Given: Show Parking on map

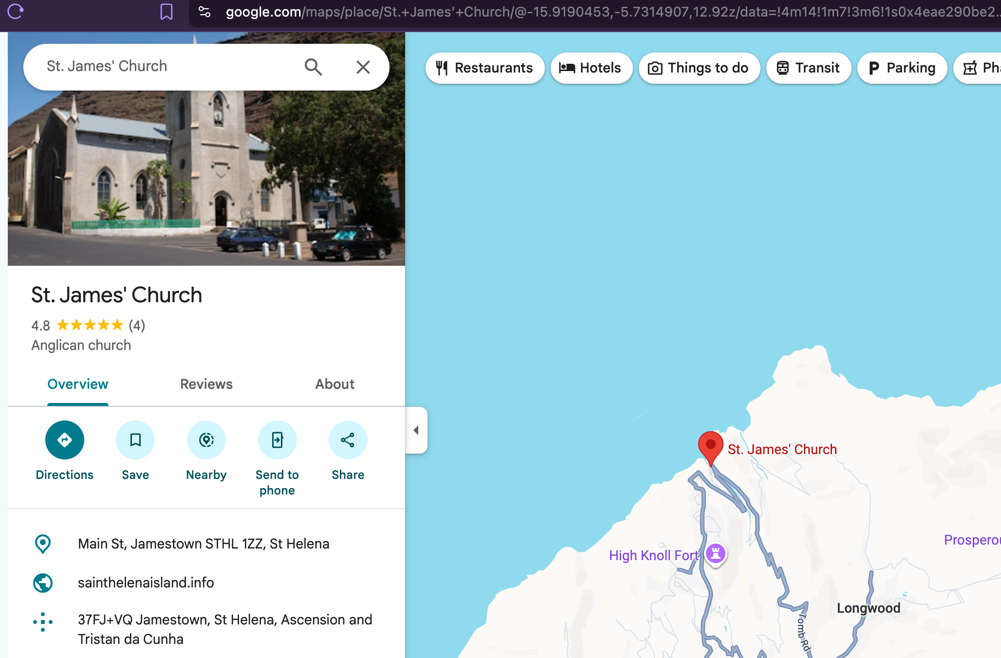Looking at the screenshot, I should [x=902, y=68].
